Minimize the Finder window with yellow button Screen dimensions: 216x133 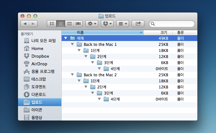coord(29,16)
